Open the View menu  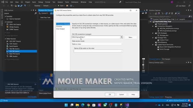click(x=17, y=2)
